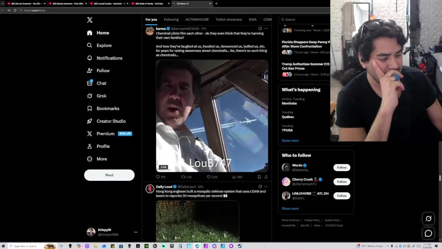The height and width of the screenshot is (249, 442).
Task: Open Terms of Service link
Action: 290,220
